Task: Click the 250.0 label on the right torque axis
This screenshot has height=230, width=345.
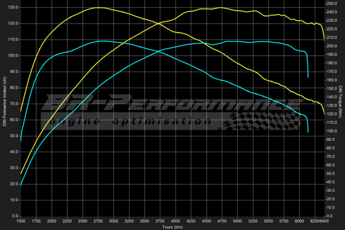Action: tap(331, 4)
